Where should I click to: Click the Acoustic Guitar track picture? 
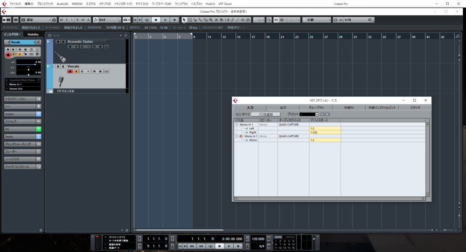61,56
